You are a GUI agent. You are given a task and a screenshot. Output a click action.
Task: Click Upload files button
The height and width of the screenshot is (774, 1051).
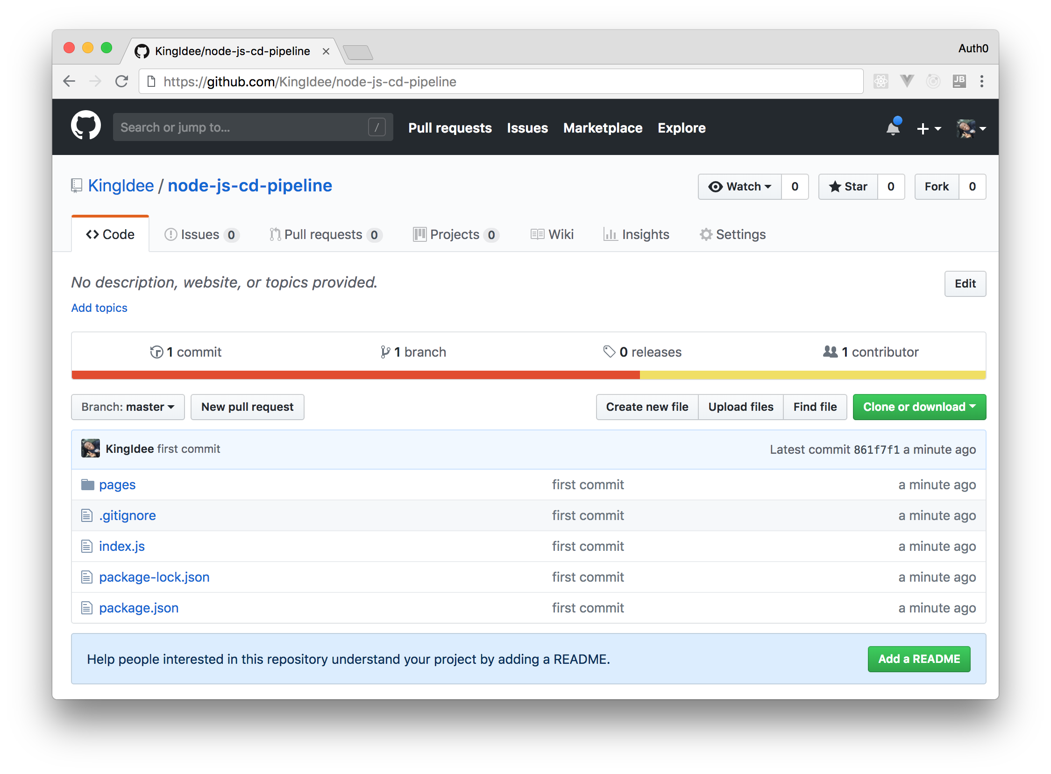pos(741,407)
